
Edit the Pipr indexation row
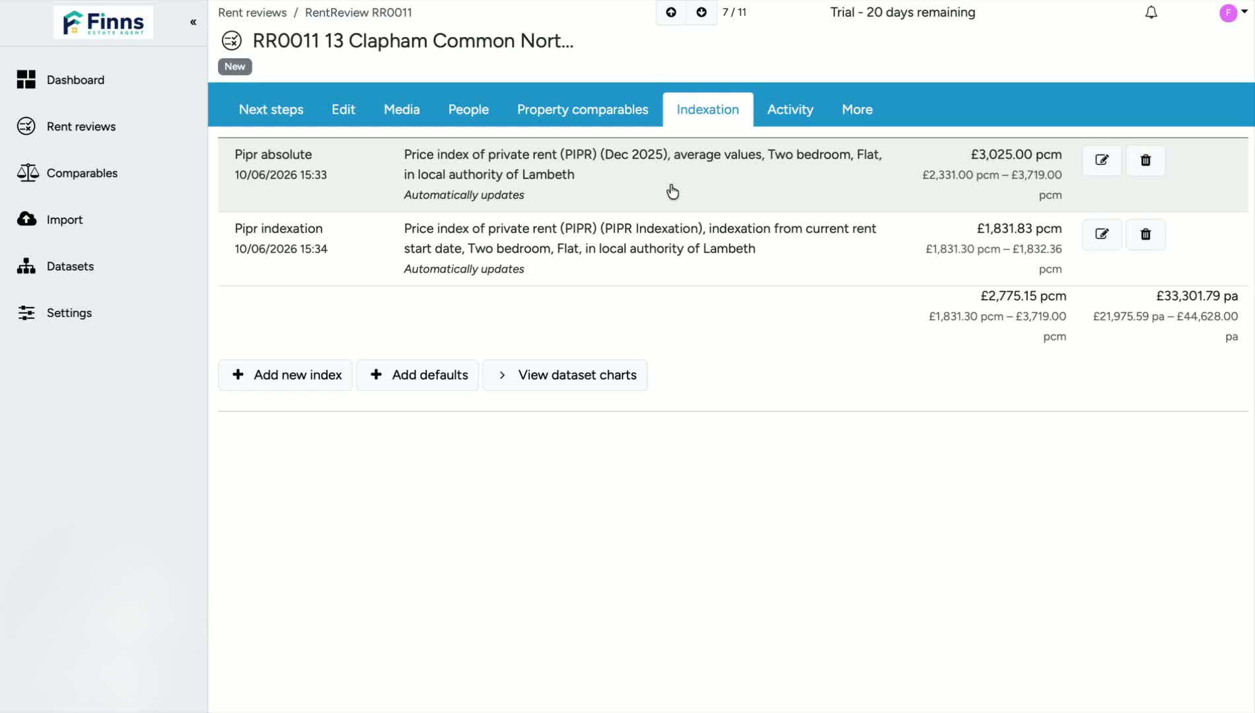click(x=1102, y=234)
